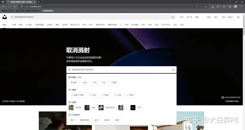Click the 登录 login link
Screen dimensions: 245x130
click(209, 17)
